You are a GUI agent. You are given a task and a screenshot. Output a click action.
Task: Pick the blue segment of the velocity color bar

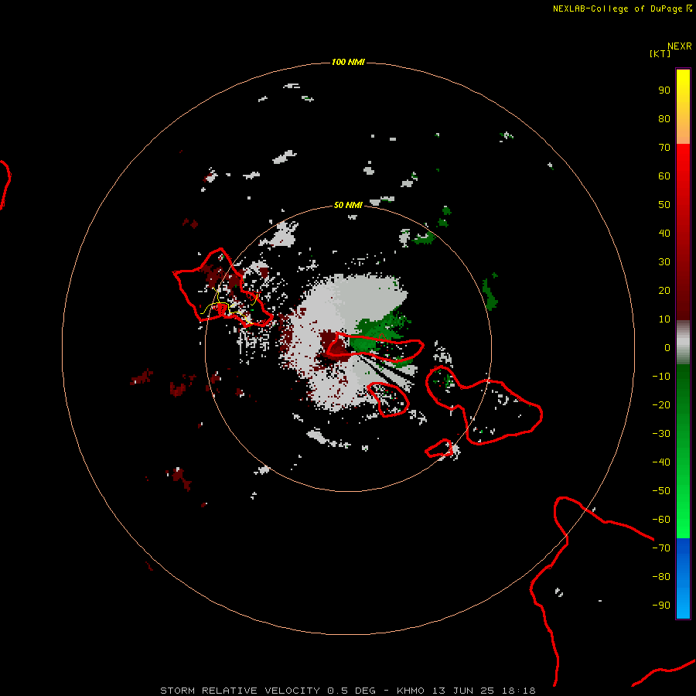coord(683,578)
